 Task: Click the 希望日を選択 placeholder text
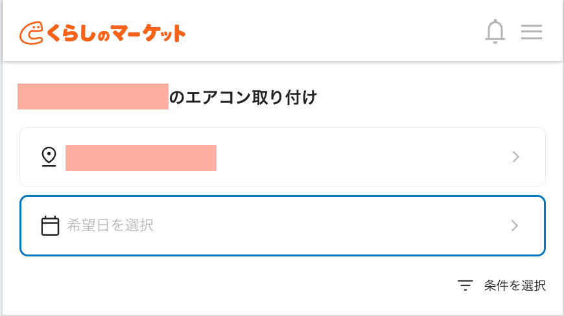[x=110, y=225]
